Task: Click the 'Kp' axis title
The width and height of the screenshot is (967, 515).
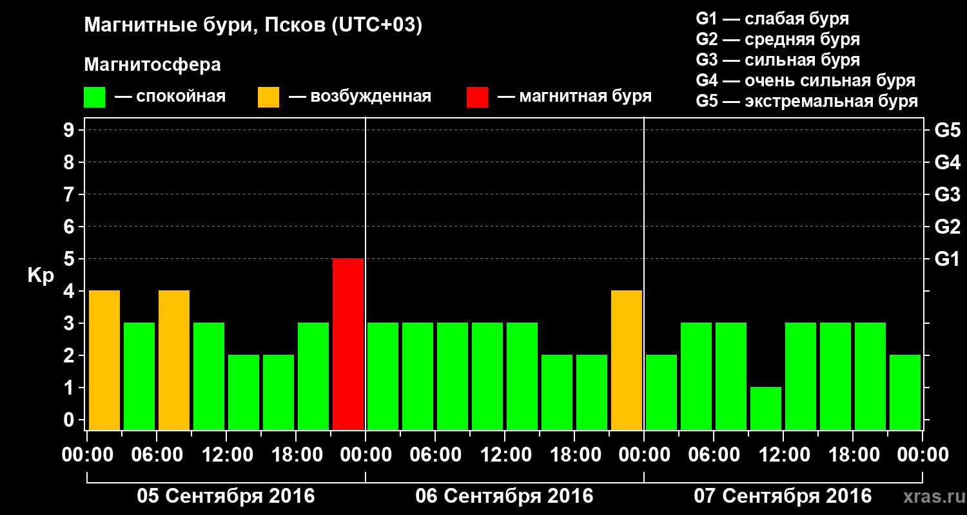Action: tap(41, 276)
